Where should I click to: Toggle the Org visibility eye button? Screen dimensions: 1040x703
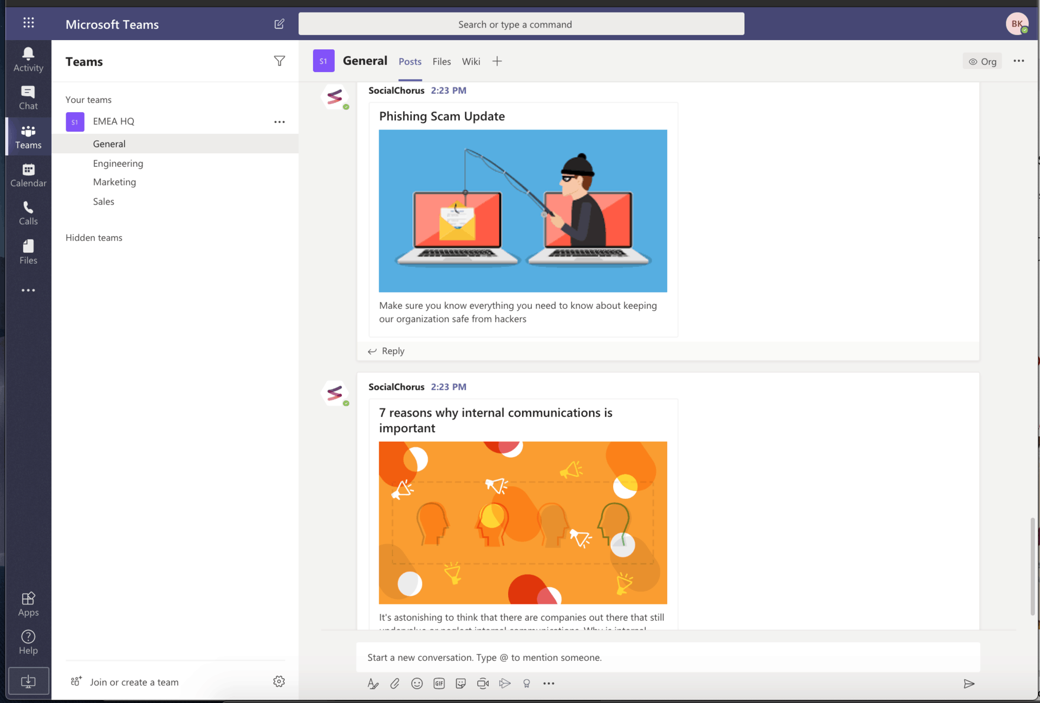982,61
